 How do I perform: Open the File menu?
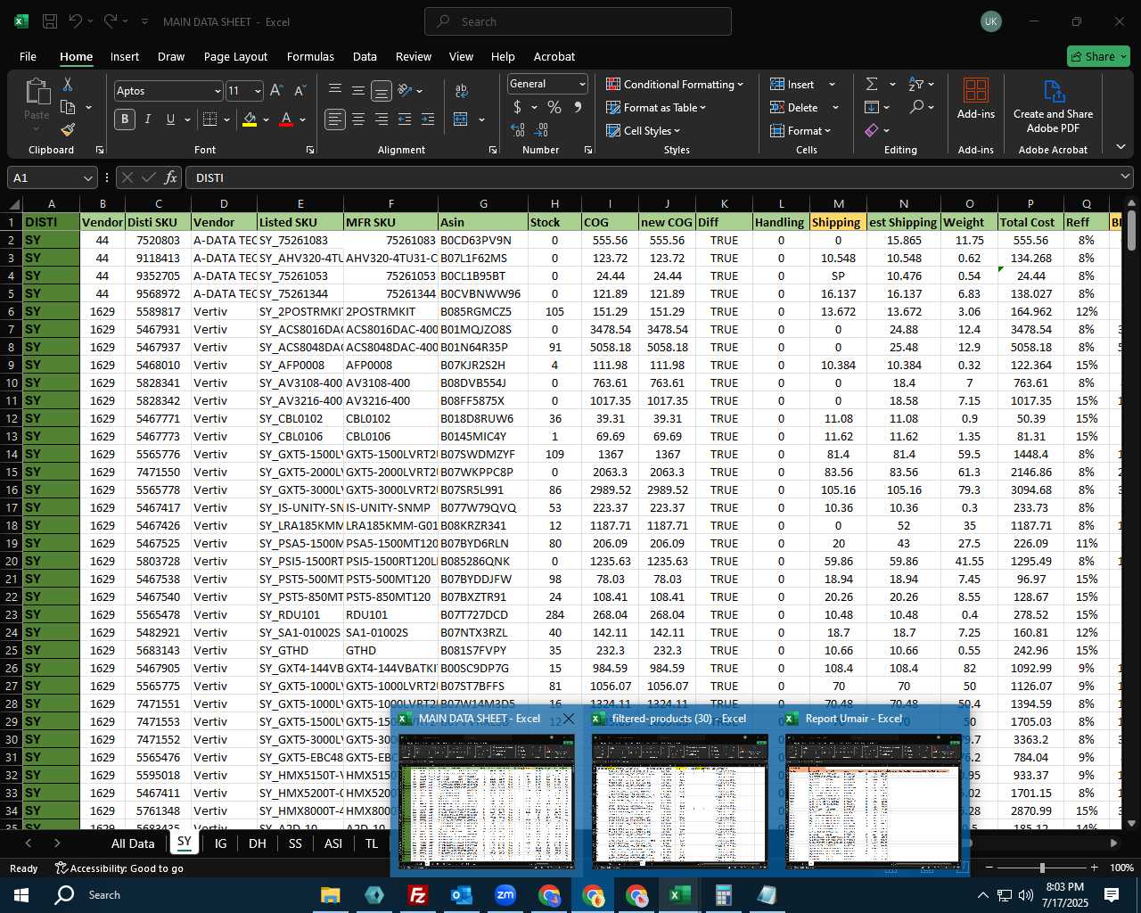(28, 56)
